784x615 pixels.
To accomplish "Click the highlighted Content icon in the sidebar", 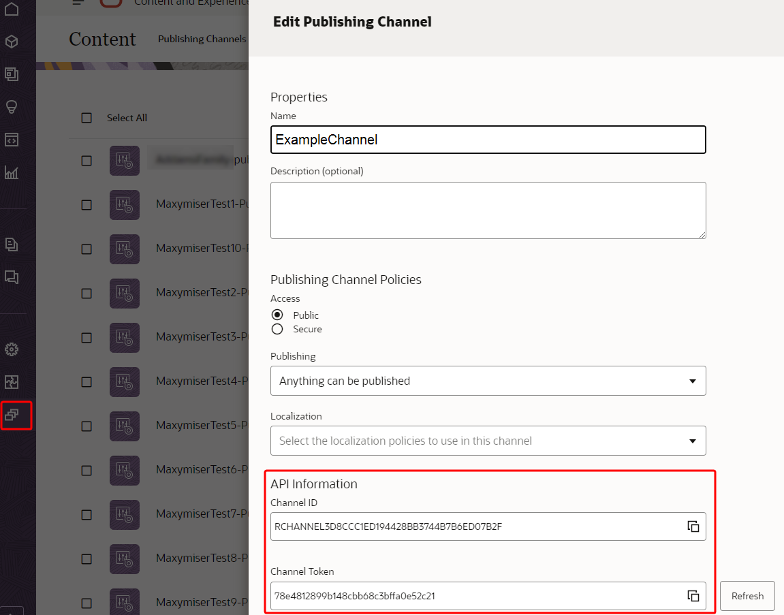I will point(12,414).
